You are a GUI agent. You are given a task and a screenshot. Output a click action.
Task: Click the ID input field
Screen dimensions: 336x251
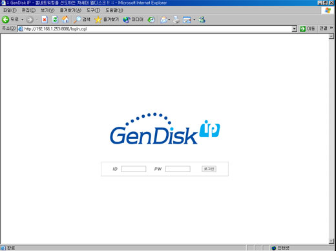tap(134, 169)
